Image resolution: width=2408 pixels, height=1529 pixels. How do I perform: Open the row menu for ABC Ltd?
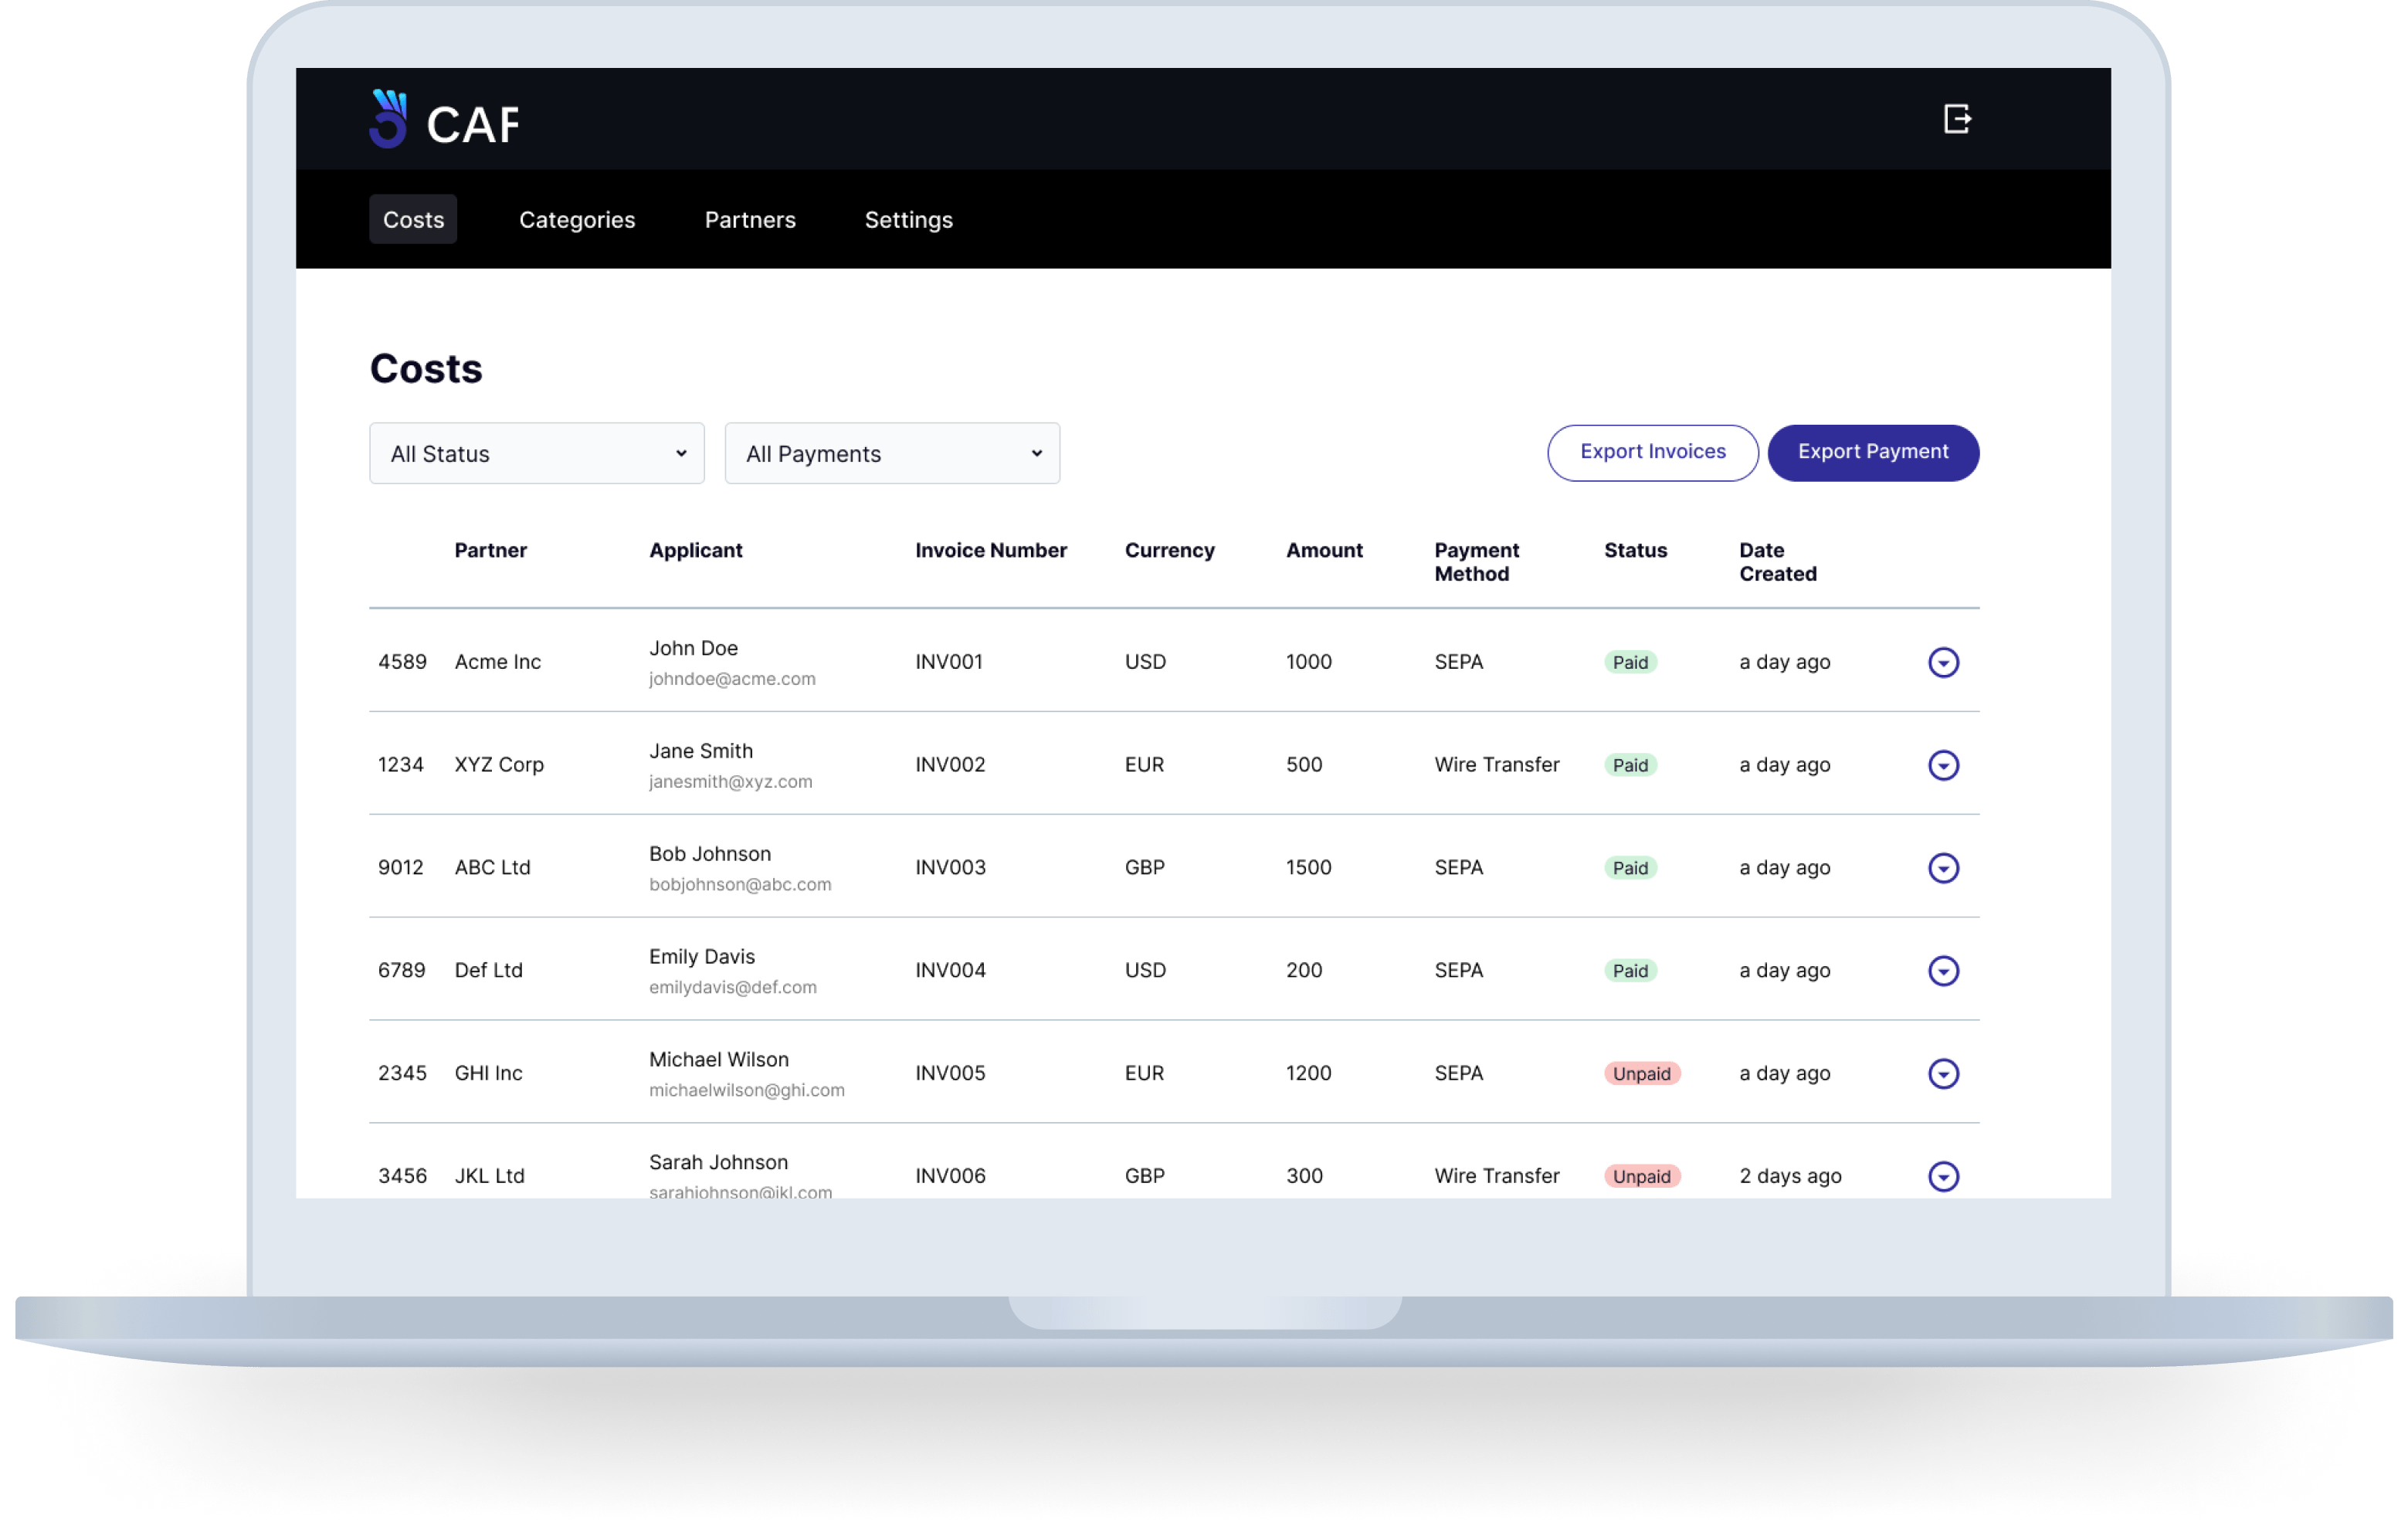(x=1943, y=868)
